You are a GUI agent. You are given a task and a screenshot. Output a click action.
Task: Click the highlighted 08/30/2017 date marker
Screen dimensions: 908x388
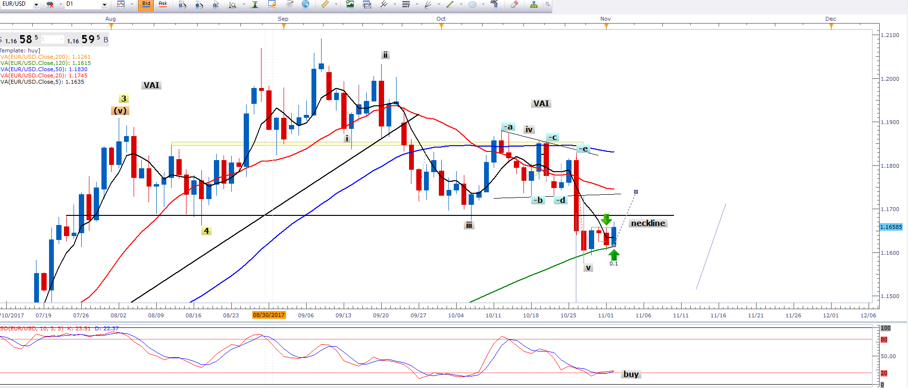click(269, 315)
